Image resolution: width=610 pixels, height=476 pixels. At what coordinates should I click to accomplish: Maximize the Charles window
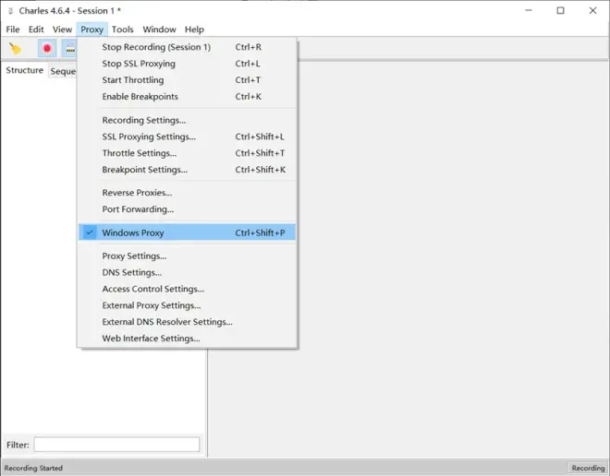(561, 10)
